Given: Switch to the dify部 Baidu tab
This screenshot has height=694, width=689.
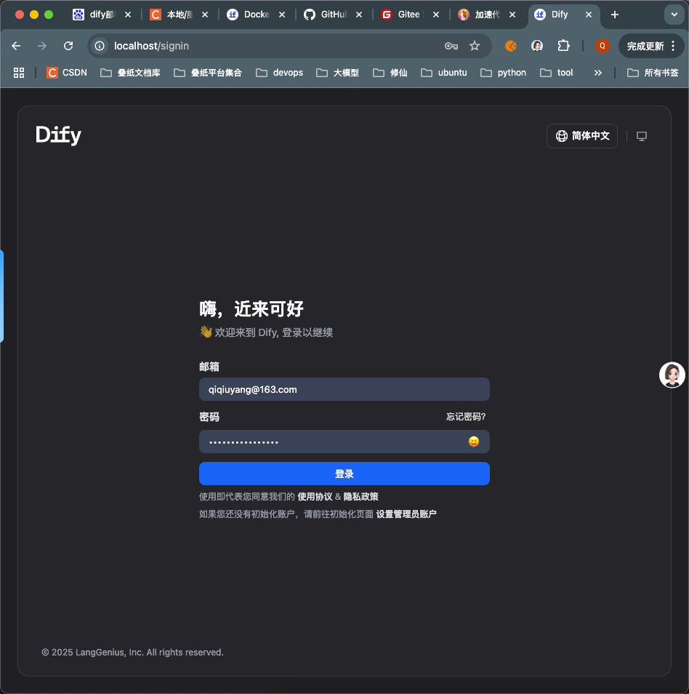Looking at the screenshot, I should tap(94, 15).
